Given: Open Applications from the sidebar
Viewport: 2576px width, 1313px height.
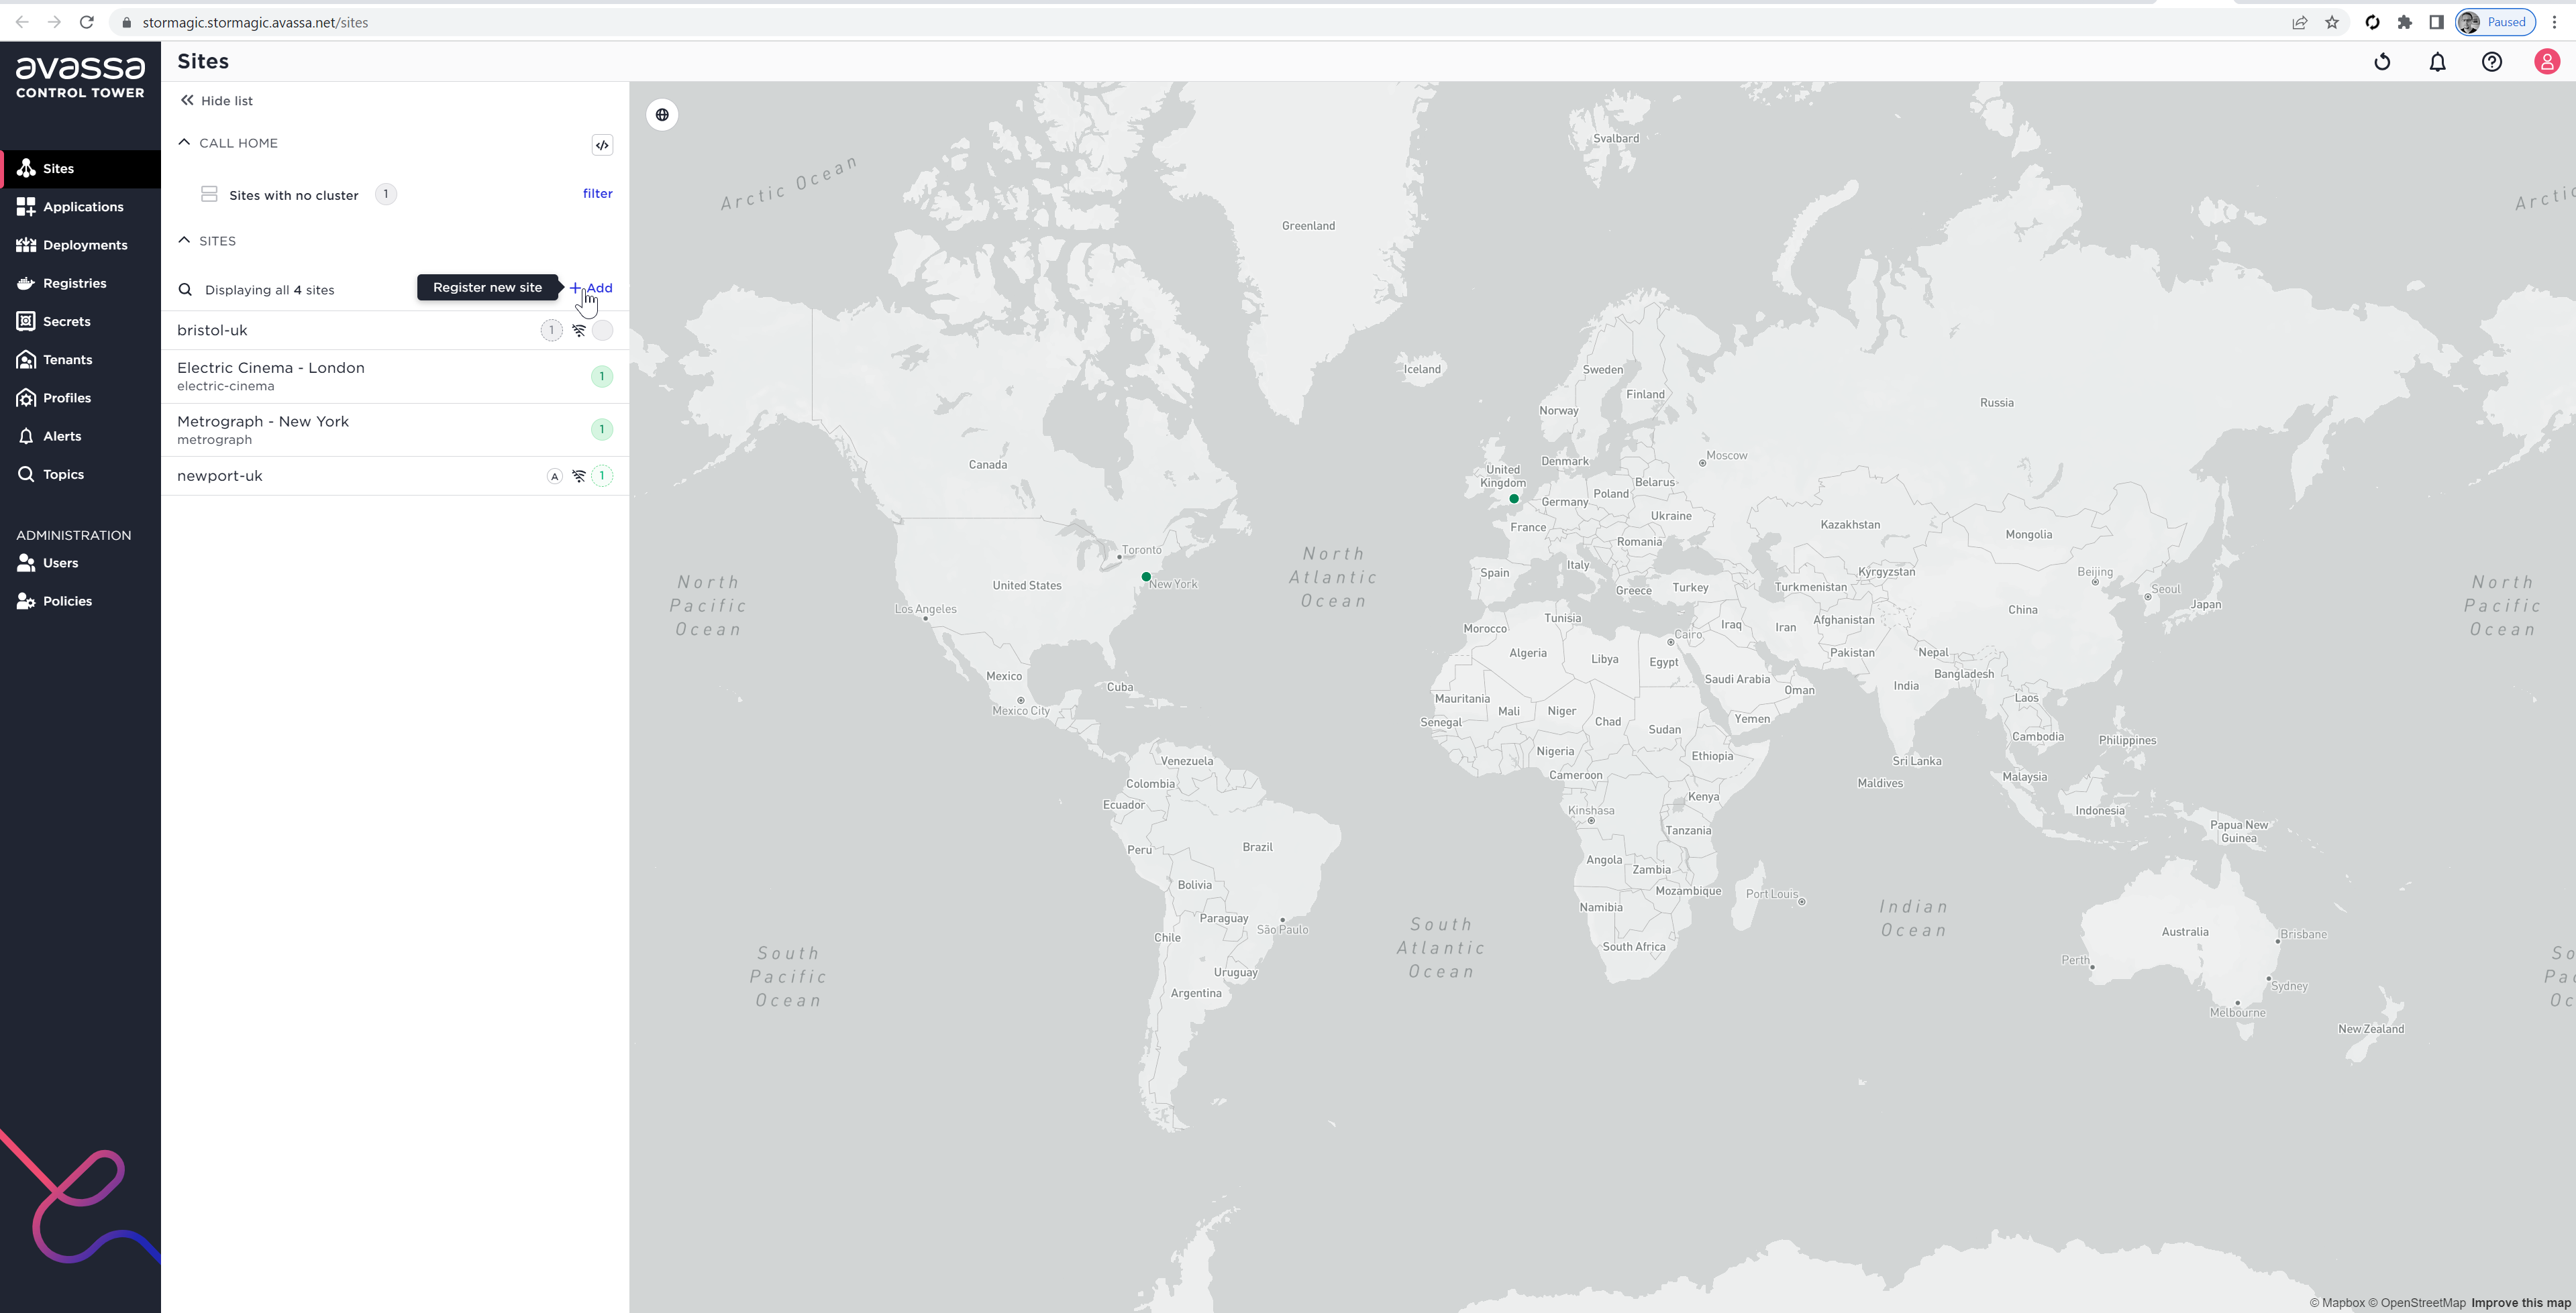Looking at the screenshot, I should point(80,207).
